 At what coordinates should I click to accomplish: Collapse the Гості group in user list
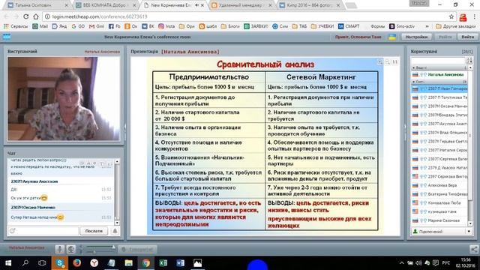tap(414, 82)
